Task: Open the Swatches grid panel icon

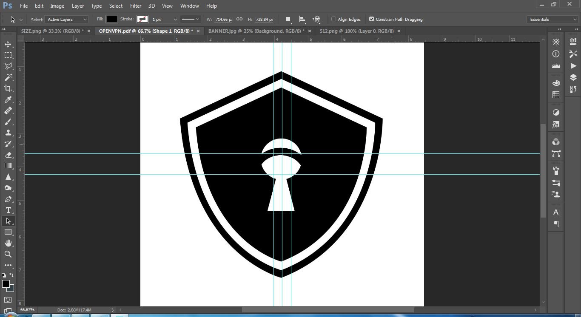Action: click(x=556, y=95)
